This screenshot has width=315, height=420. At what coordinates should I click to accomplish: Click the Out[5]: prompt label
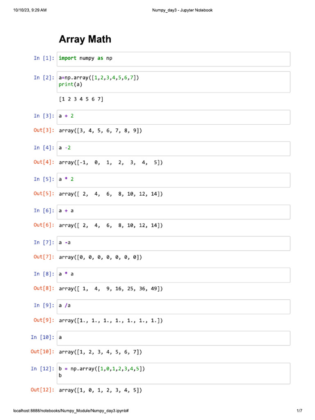44,194
